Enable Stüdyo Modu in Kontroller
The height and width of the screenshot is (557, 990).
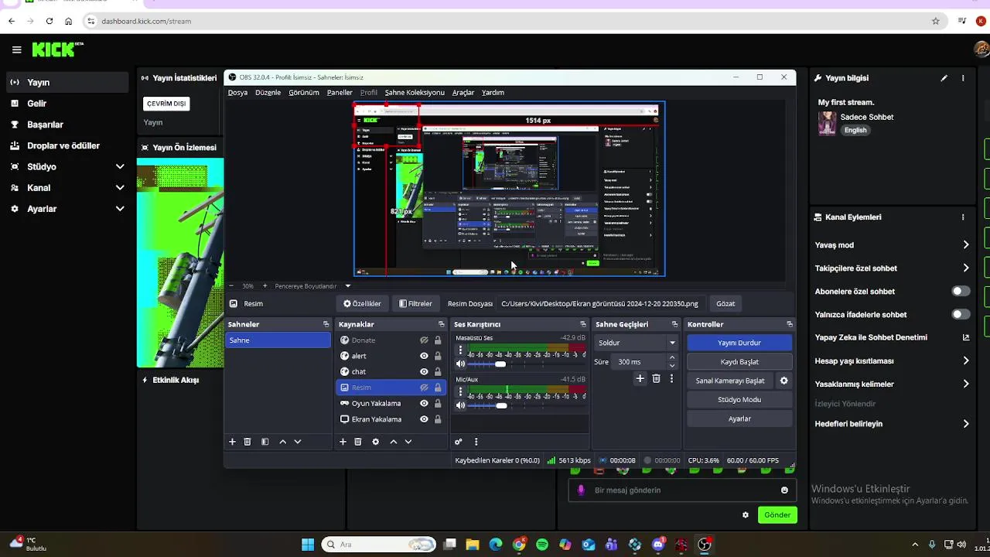tap(739, 399)
